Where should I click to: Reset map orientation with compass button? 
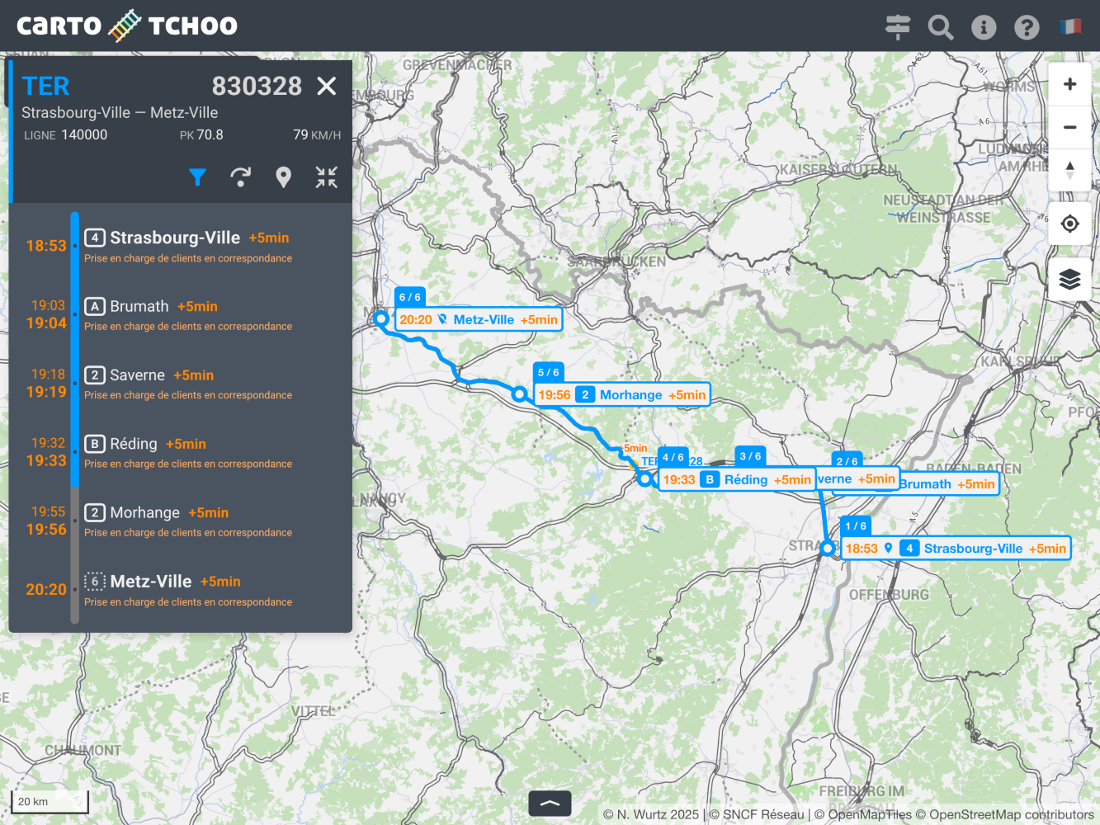1069,170
